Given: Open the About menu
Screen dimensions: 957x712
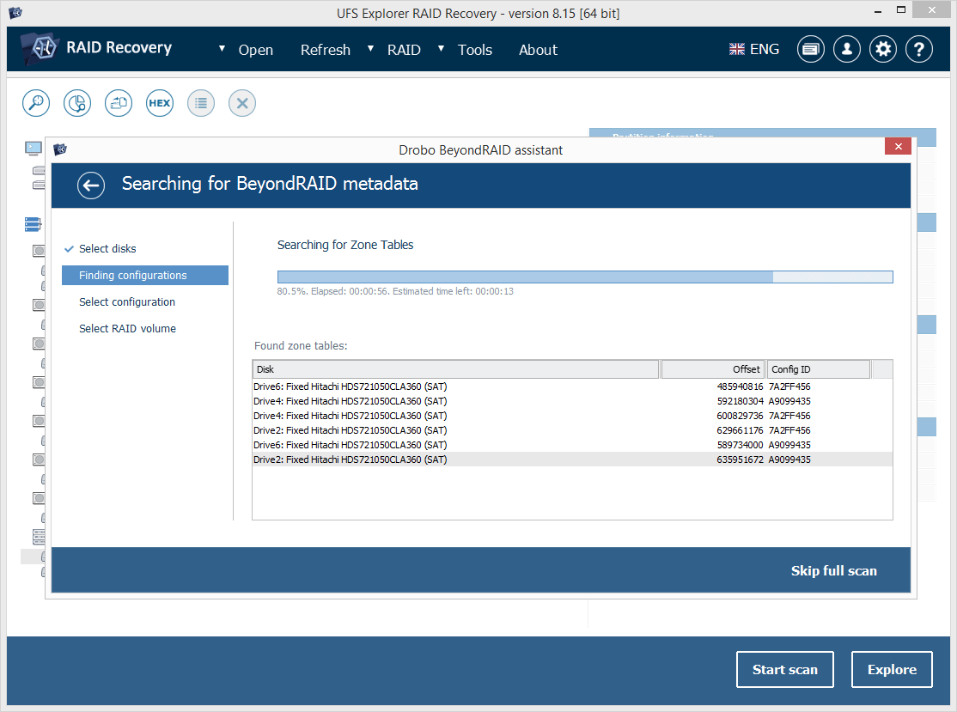Looking at the screenshot, I should pyautogui.click(x=539, y=50).
